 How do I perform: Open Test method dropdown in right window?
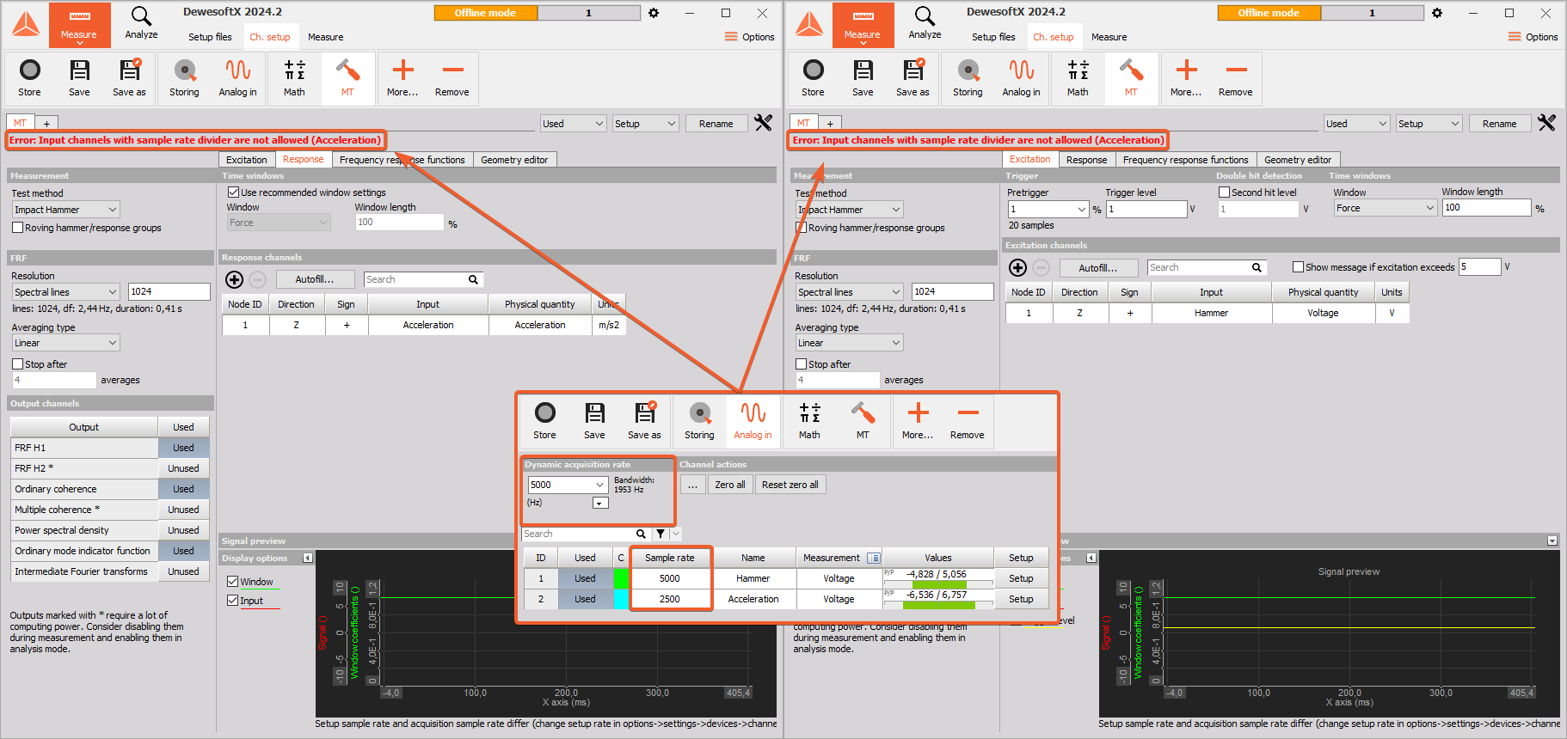(849, 210)
